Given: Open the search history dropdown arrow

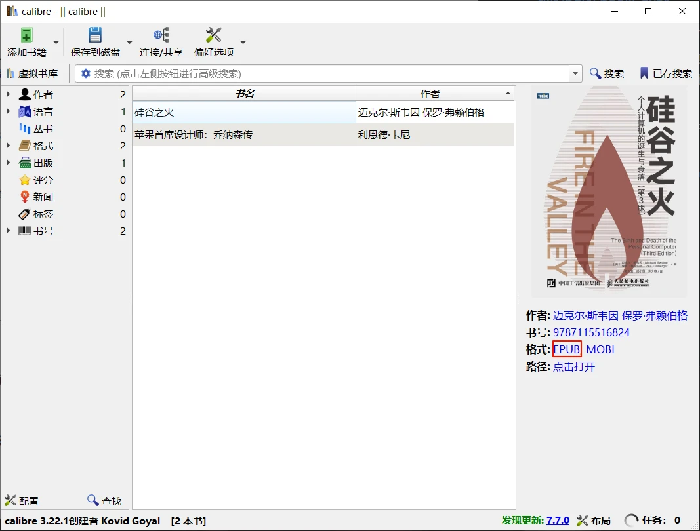Looking at the screenshot, I should (x=575, y=73).
